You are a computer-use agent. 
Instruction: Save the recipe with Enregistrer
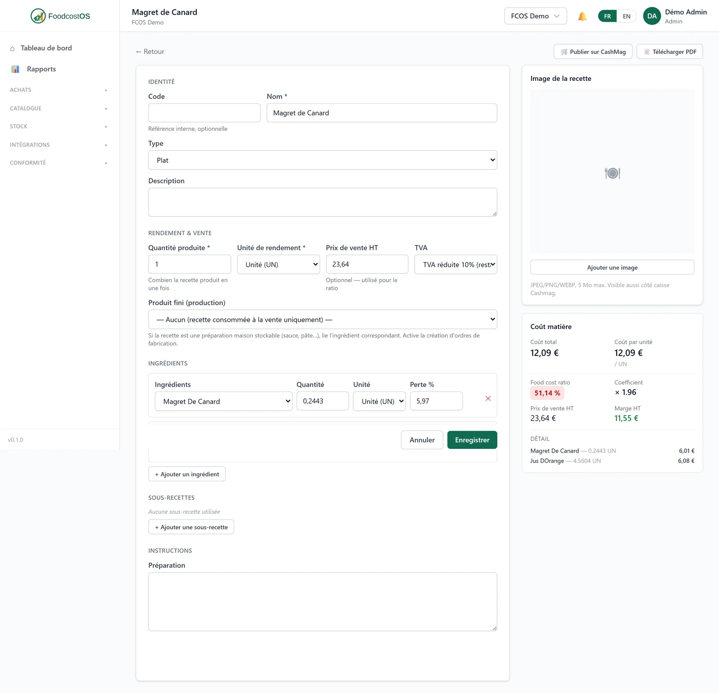[x=472, y=440]
